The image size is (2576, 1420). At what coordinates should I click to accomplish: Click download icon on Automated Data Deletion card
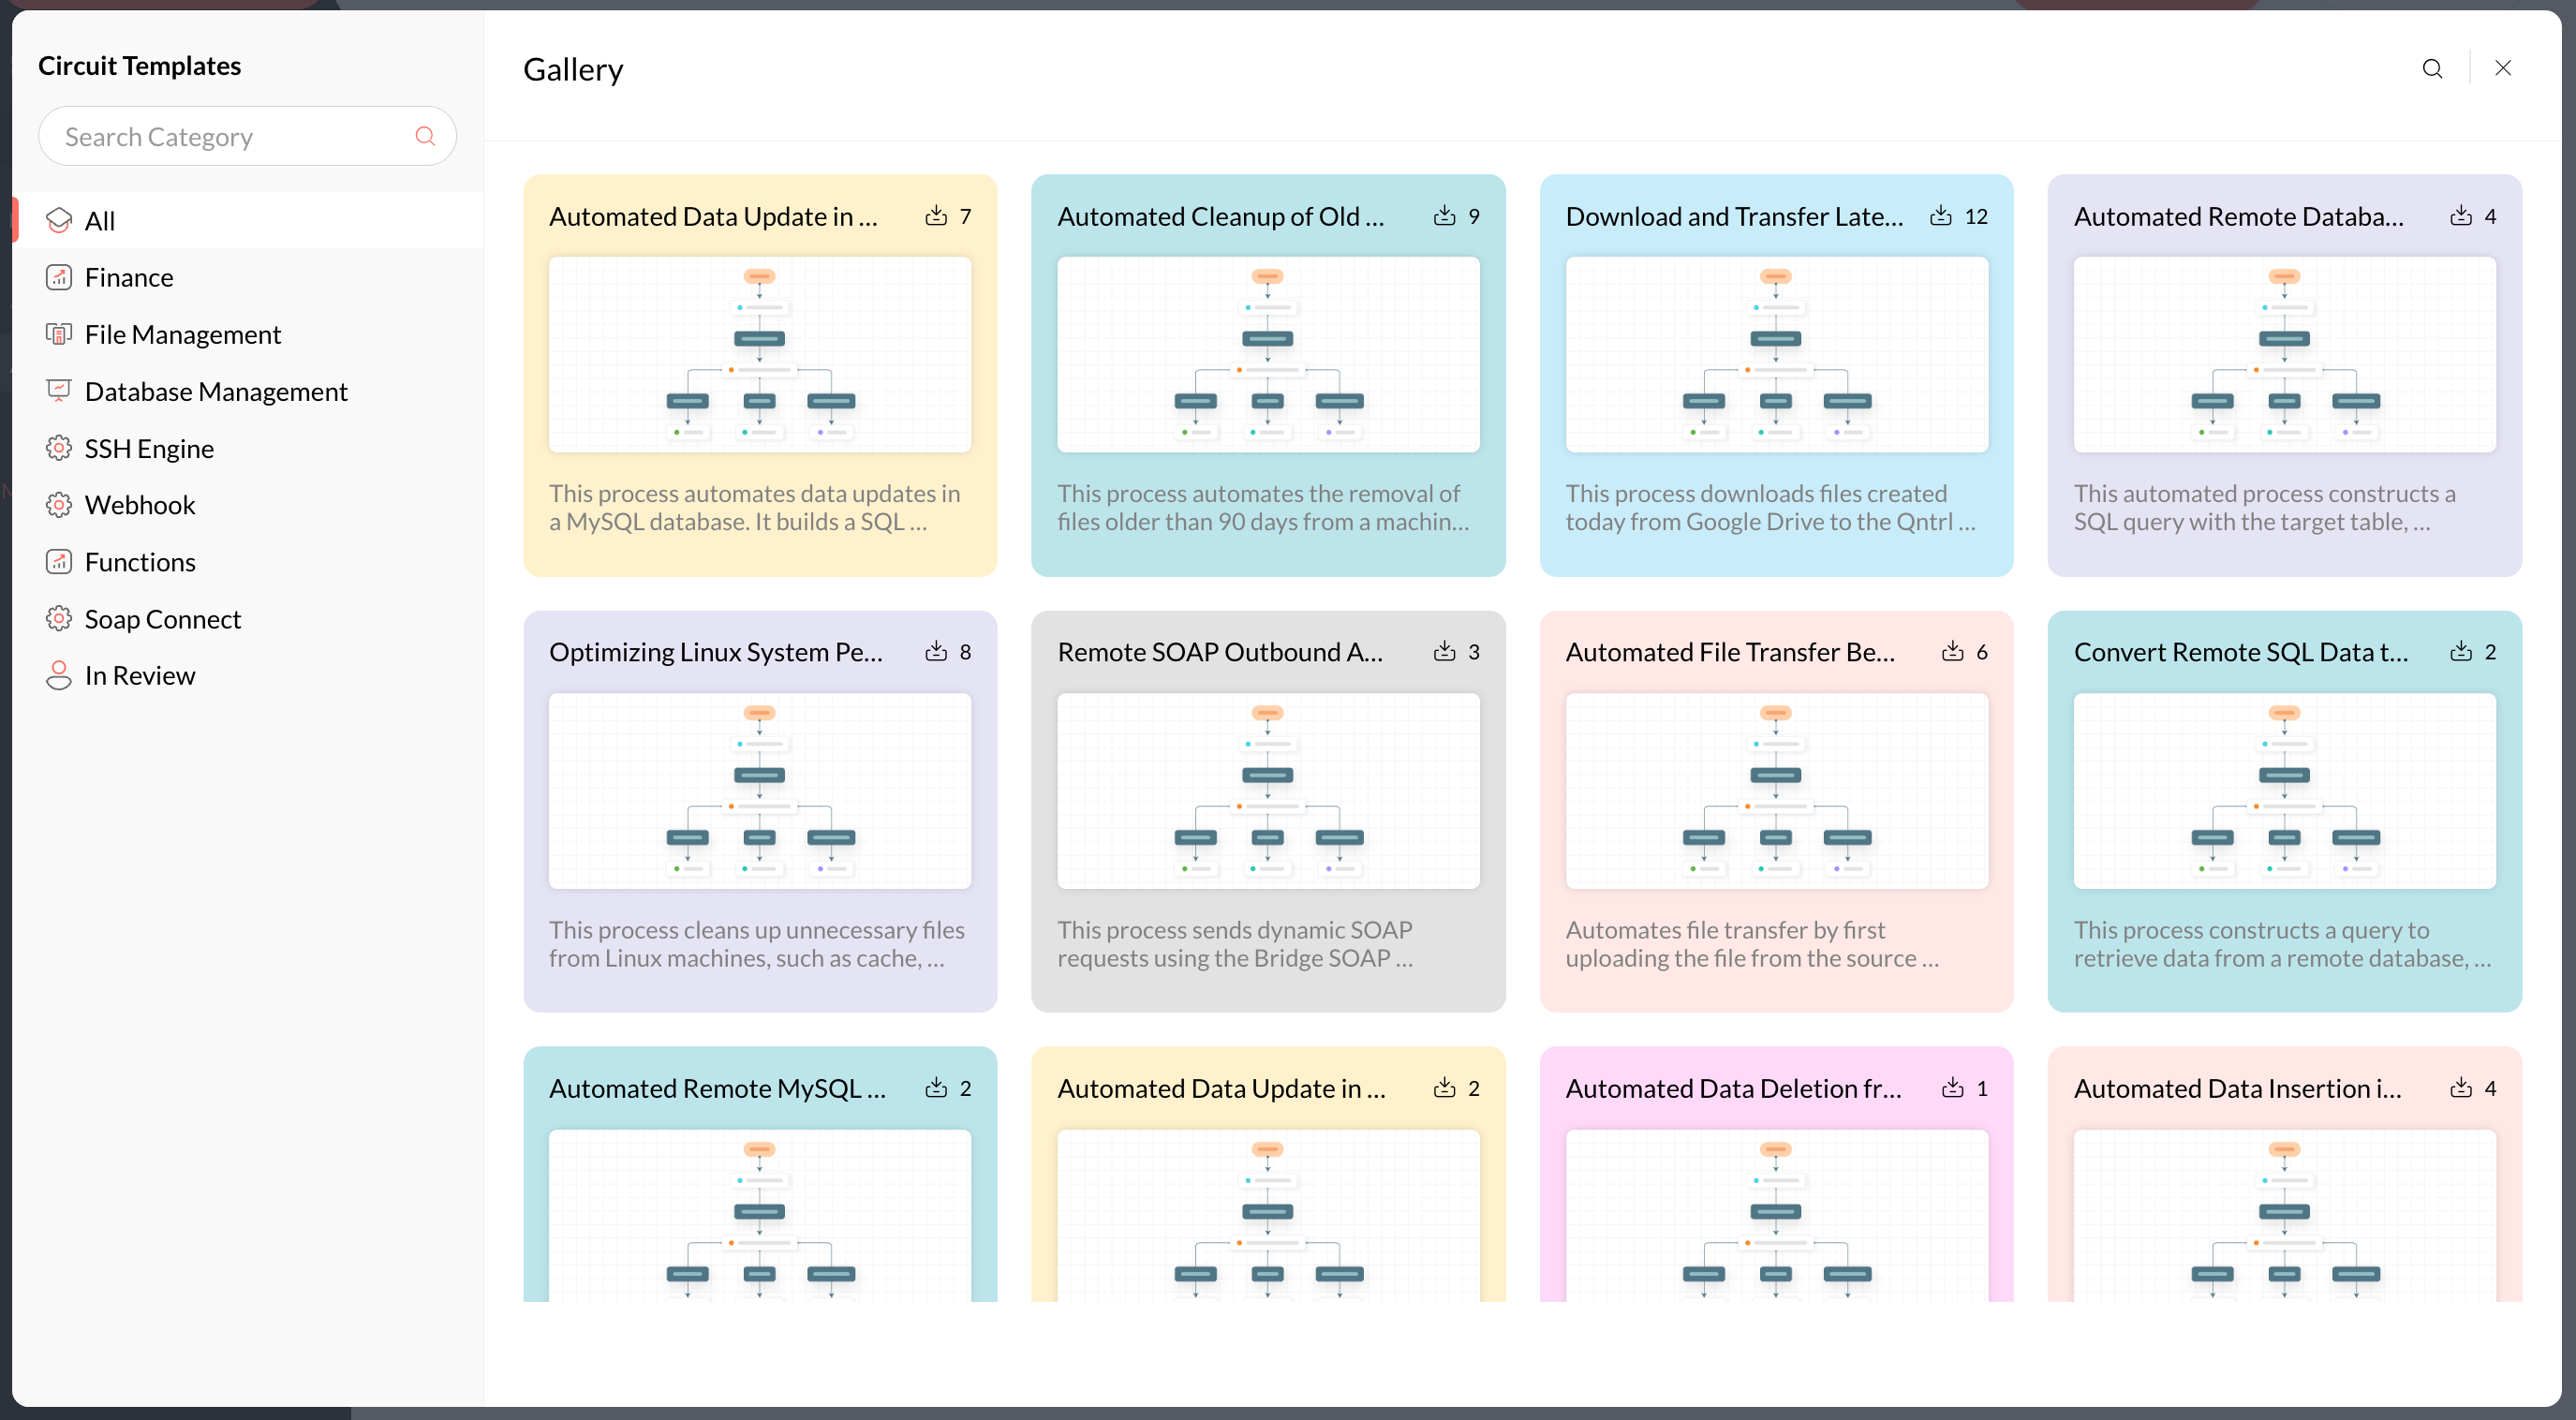pyautogui.click(x=1952, y=1088)
